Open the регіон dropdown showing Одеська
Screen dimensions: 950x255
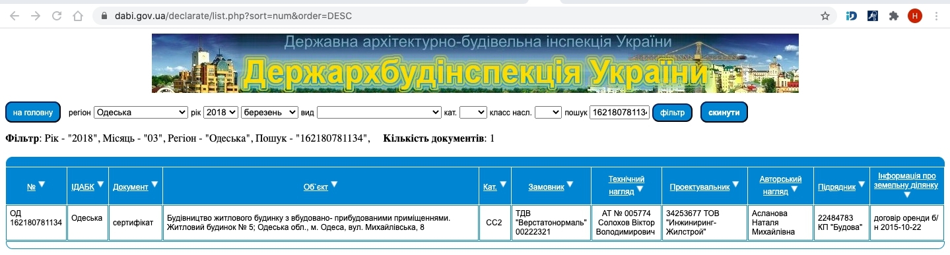(x=141, y=113)
